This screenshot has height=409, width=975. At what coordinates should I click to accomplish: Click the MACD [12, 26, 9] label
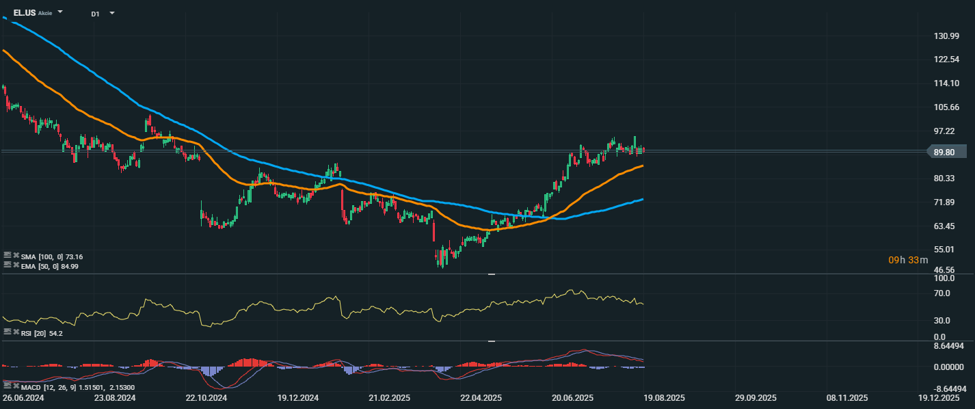click(x=50, y=387)
